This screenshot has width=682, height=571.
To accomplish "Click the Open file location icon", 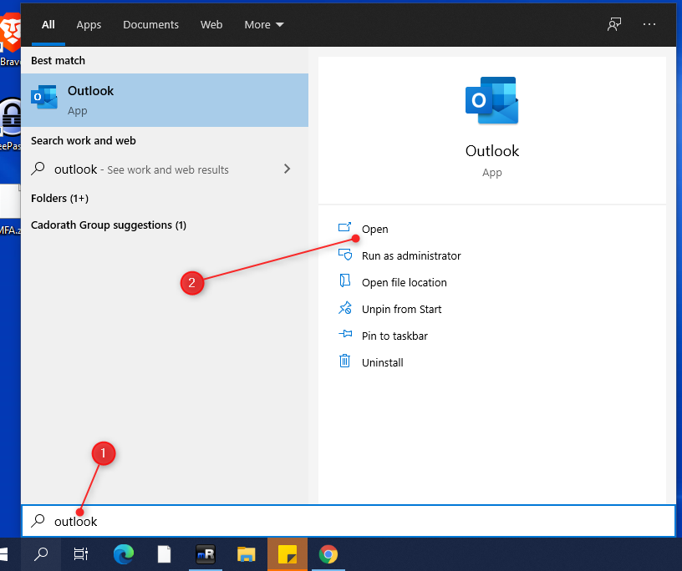I will coord(345,280).
